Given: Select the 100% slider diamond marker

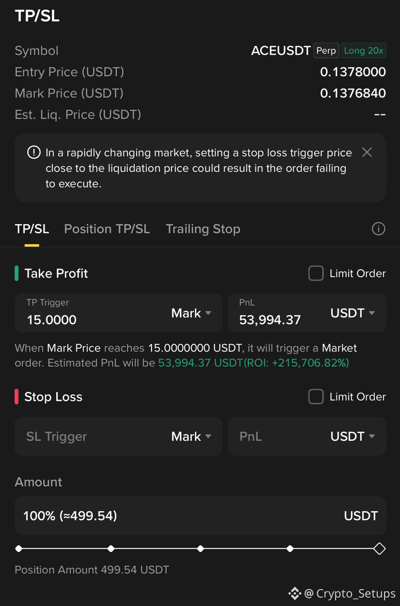Looking at the screenshot, I should pyautogui.click(x=379, y=549).
